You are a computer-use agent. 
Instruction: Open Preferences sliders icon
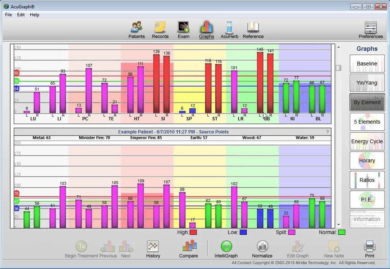pyautogui.click(x=371, y=30)
